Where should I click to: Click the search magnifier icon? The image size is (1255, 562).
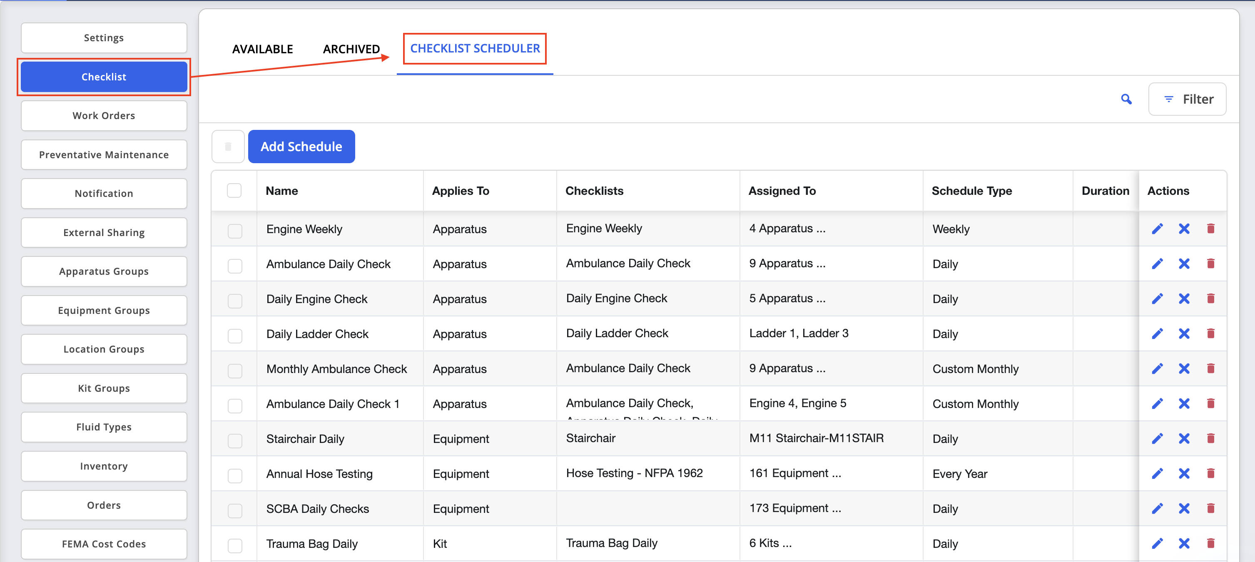[1126, 99]
